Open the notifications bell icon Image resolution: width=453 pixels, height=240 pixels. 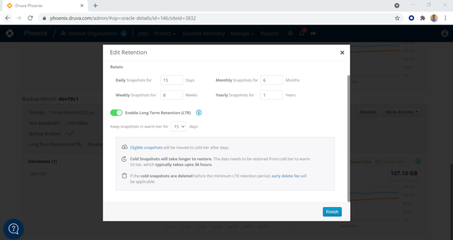pos(302,34)
